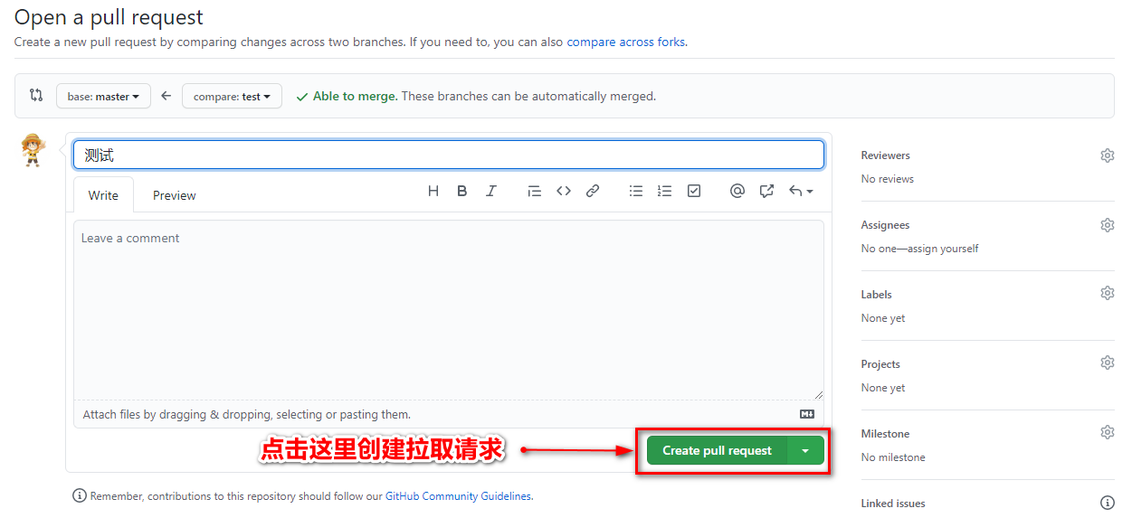1132x518 pixels.
Task: Insert code snippet with the brackets icon
Action: 564,191
